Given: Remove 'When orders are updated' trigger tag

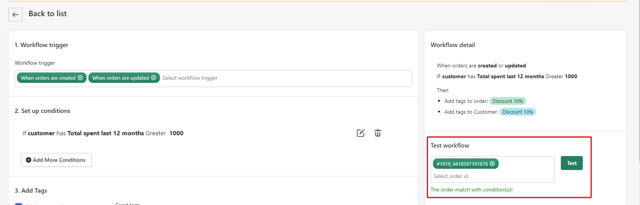Looking at the screenshot, I should click(x=154, y=78).
